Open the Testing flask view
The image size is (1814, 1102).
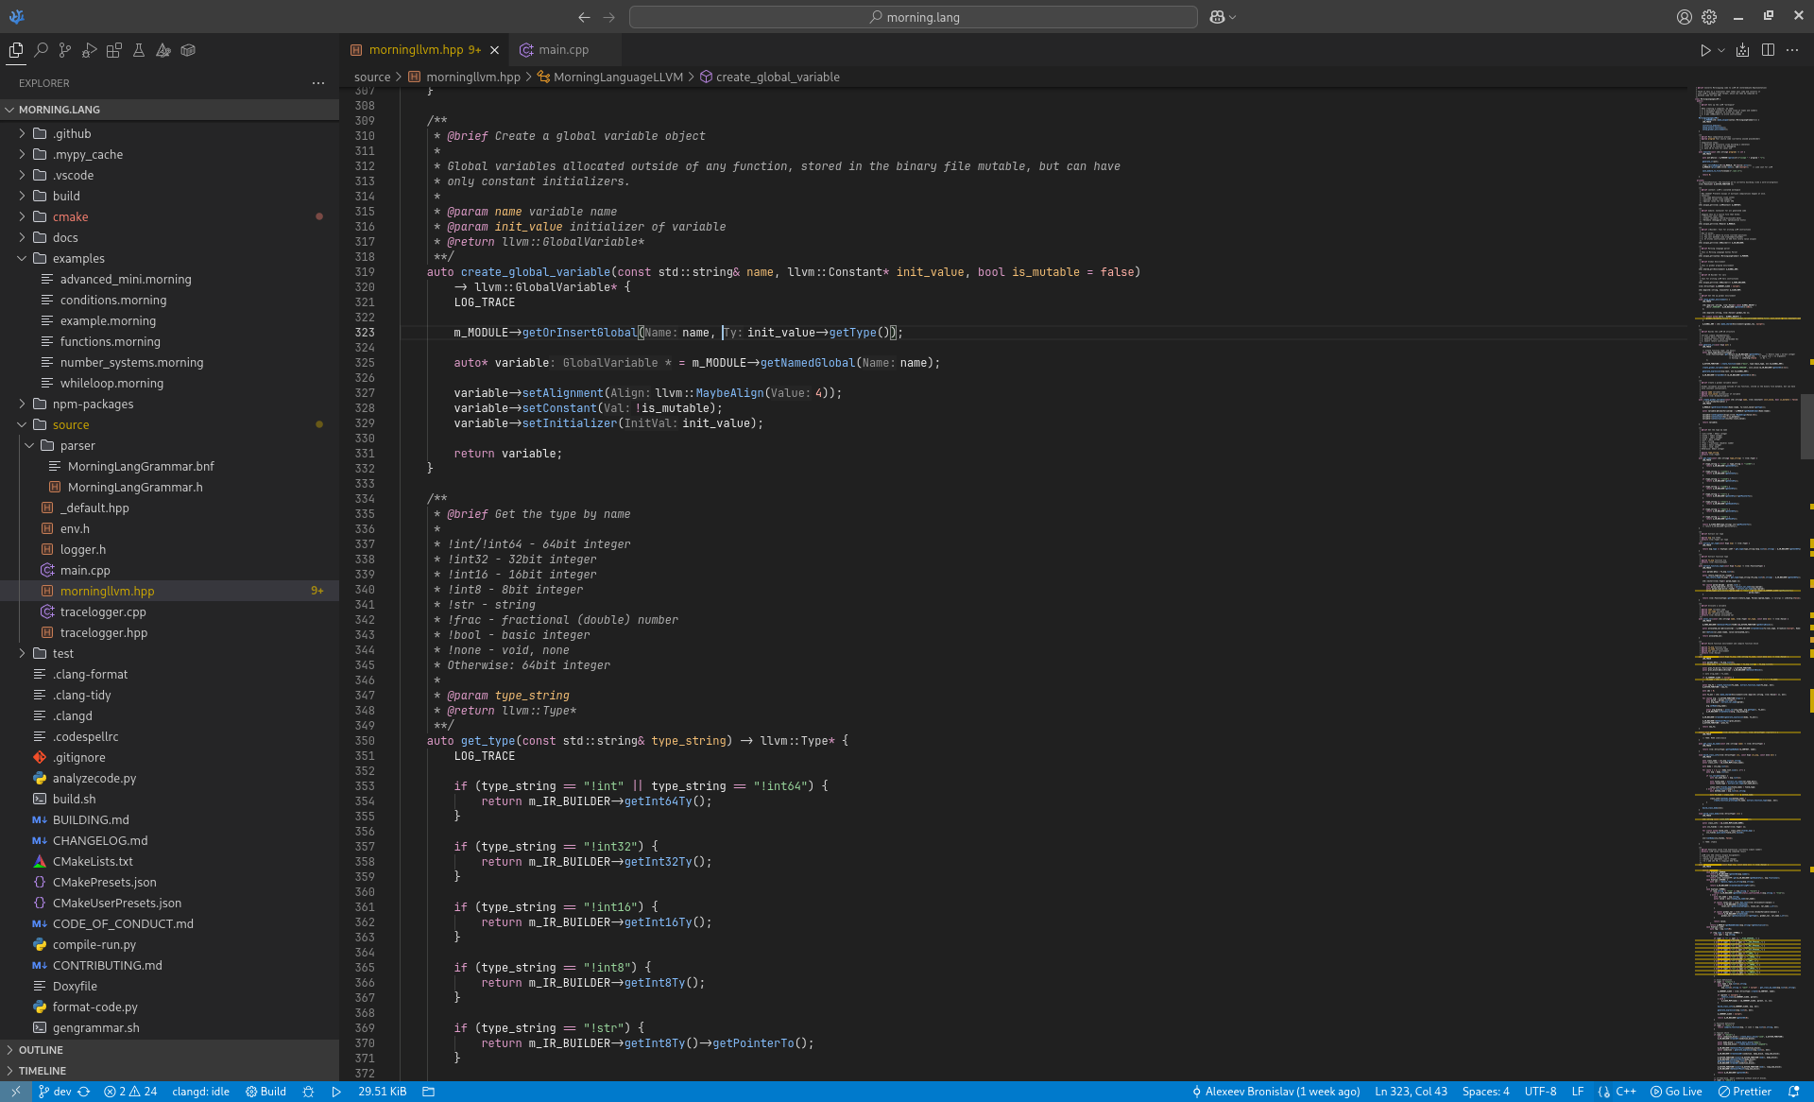(139, 50)
